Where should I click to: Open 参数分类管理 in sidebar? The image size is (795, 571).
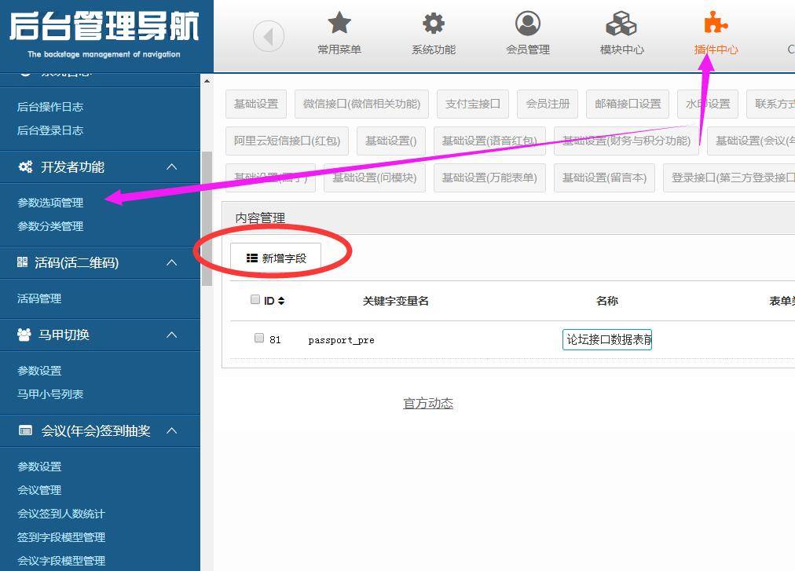(x=50, y=226)
